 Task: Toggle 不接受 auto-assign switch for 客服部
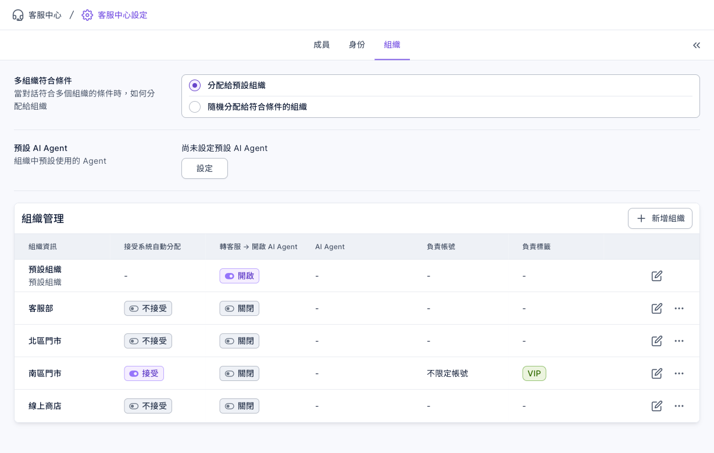click(148, 308)
